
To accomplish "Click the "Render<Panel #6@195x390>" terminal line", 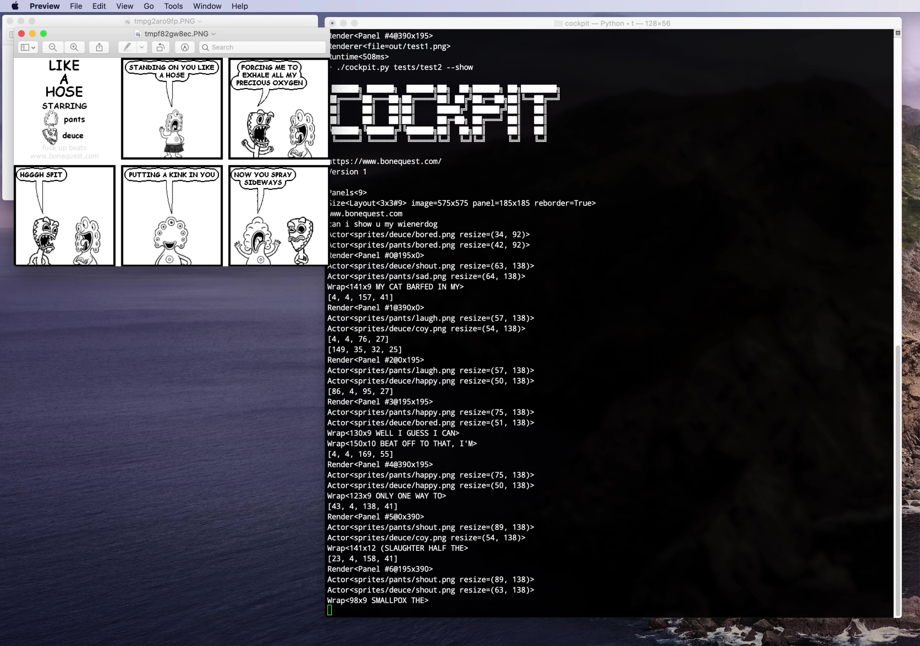I will [380, 569].
